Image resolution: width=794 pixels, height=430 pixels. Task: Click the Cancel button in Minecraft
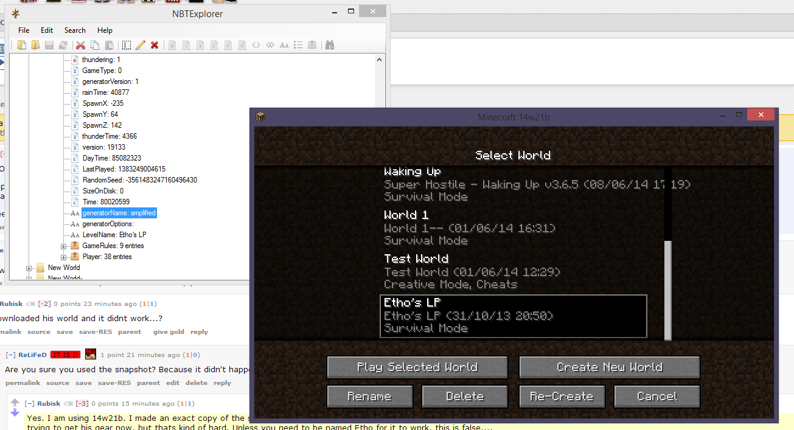[x=657, y=397]
